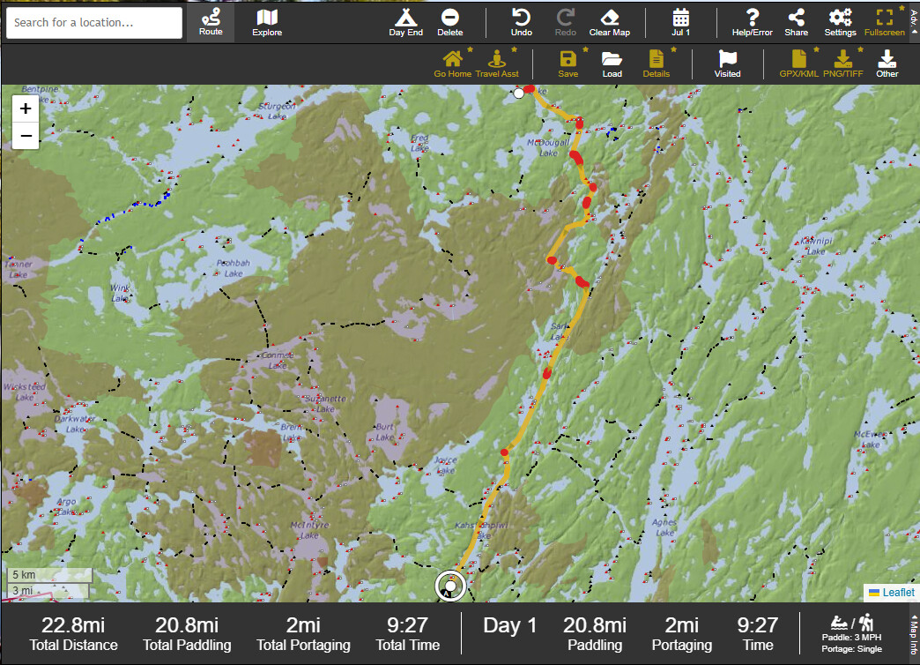Delete the last route point
This screenshot has width=920, height=665.
[449, 22]
